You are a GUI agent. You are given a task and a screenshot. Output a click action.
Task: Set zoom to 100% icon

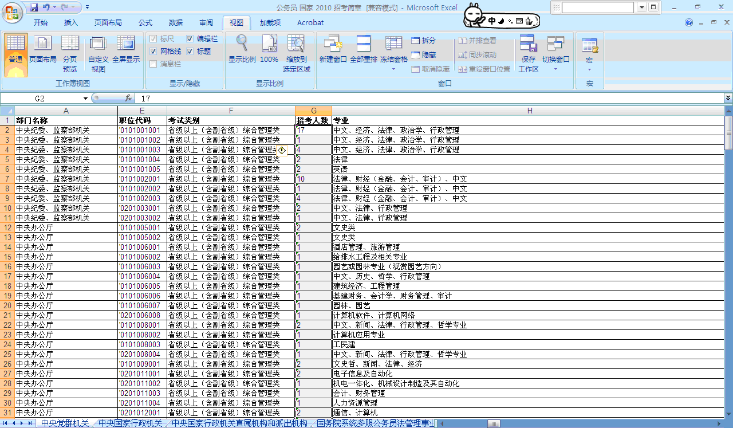tap(269, 45)
